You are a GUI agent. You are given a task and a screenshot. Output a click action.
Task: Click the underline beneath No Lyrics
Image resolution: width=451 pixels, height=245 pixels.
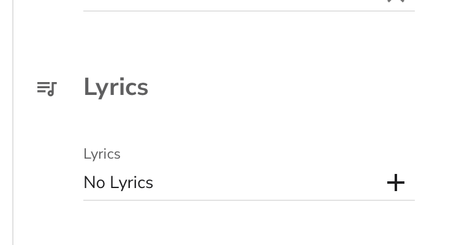249,200
